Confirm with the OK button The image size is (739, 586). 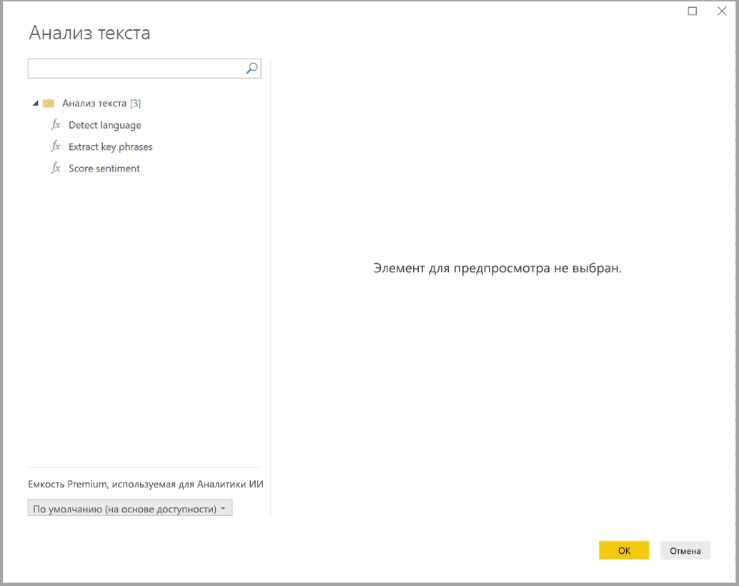point(624,550)
